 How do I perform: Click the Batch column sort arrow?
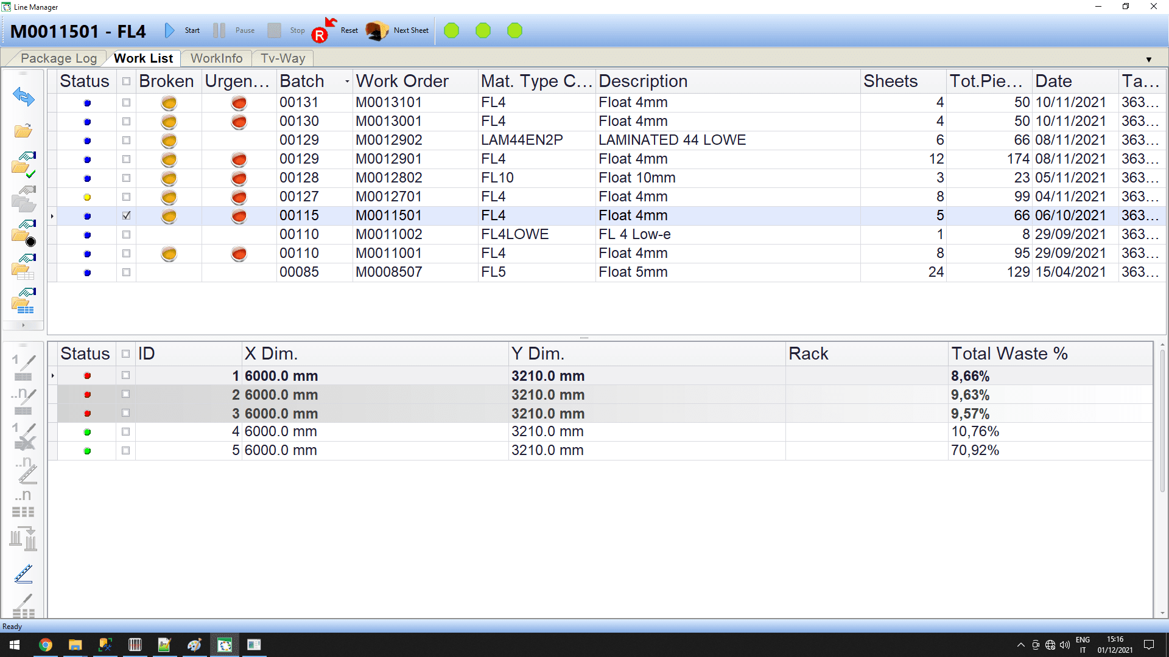pyautogui.click(x=347, y=82)
